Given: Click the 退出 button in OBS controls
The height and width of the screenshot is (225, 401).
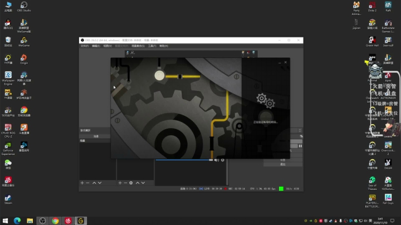Looking at the screenshot, I should click(283, 164).
